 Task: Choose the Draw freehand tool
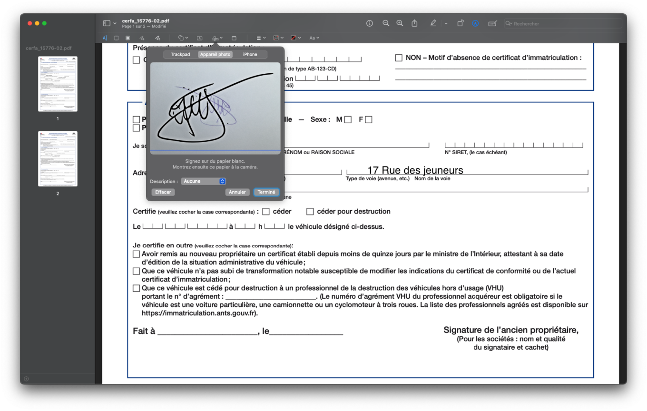157,38
